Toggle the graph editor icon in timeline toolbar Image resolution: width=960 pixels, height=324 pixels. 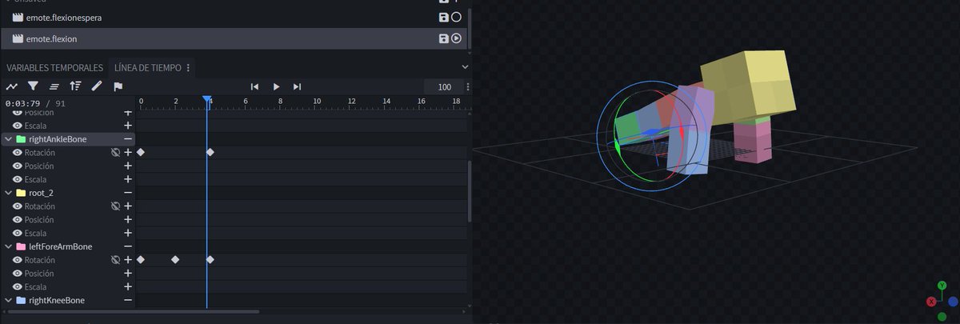(x=12, y=86)
